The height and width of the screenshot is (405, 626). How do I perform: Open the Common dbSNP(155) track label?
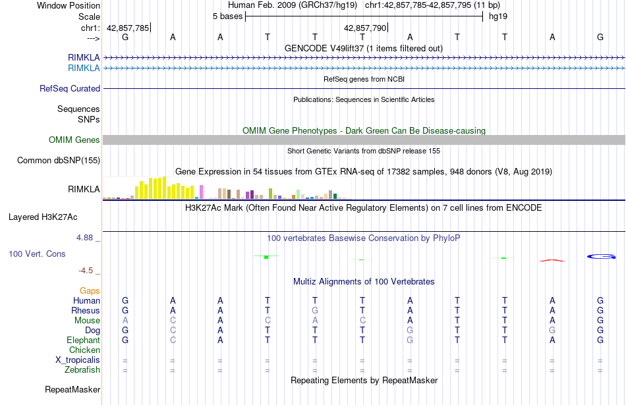(x=59, y=161)
